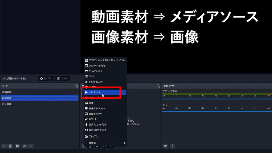Move scene up with the up arrow
Image resolution: width=272 pixels, height=153 pixels.
[25, 146]
